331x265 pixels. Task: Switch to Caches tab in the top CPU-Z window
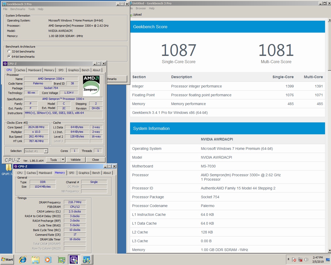click(x=21, y=70)
